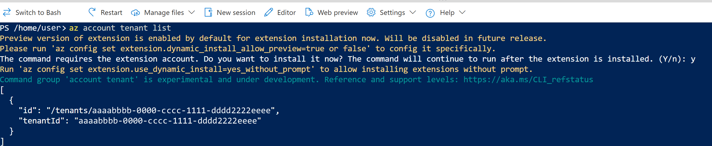712x146 pixels.
Task: Click the Settings gear icon
Action: pos(371,12)
